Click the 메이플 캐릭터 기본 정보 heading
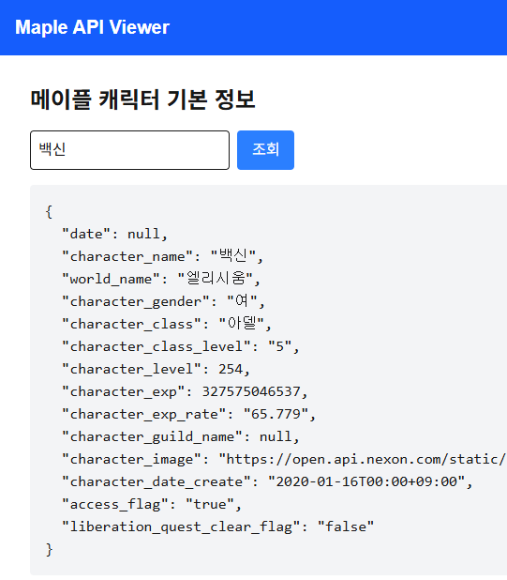 (x=142, y=99)
